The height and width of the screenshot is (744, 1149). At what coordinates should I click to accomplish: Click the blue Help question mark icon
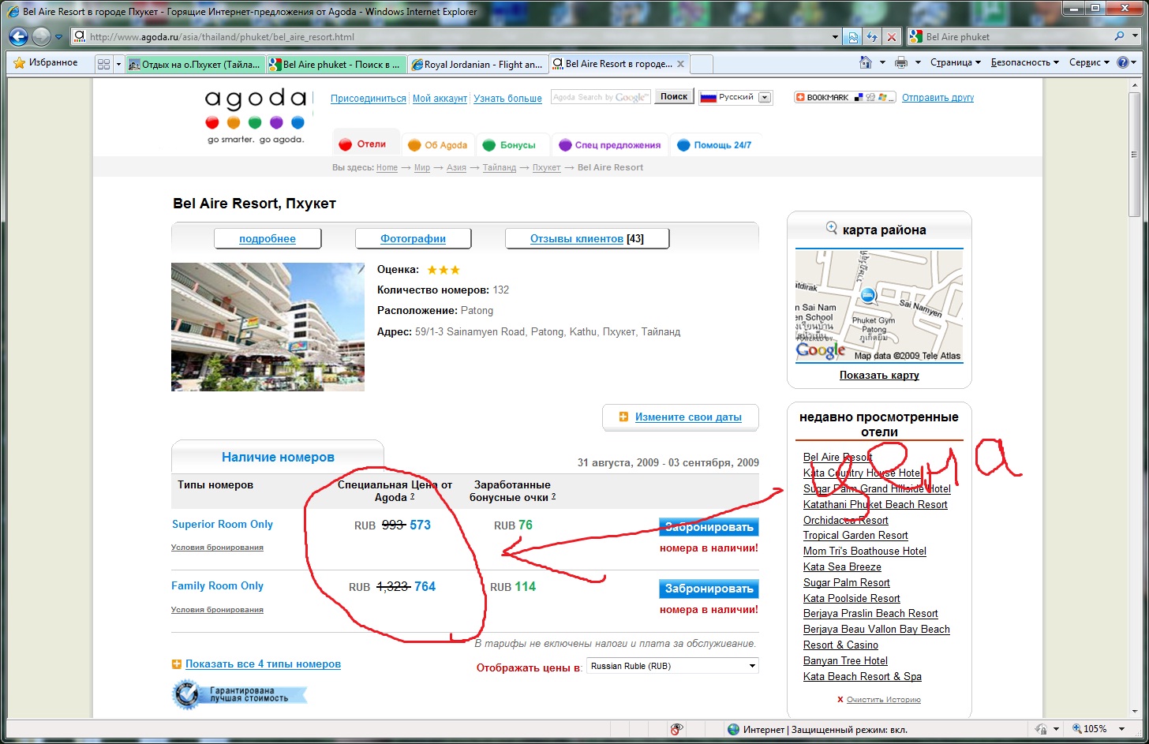pyautogui.click(x=1123, y=62)
